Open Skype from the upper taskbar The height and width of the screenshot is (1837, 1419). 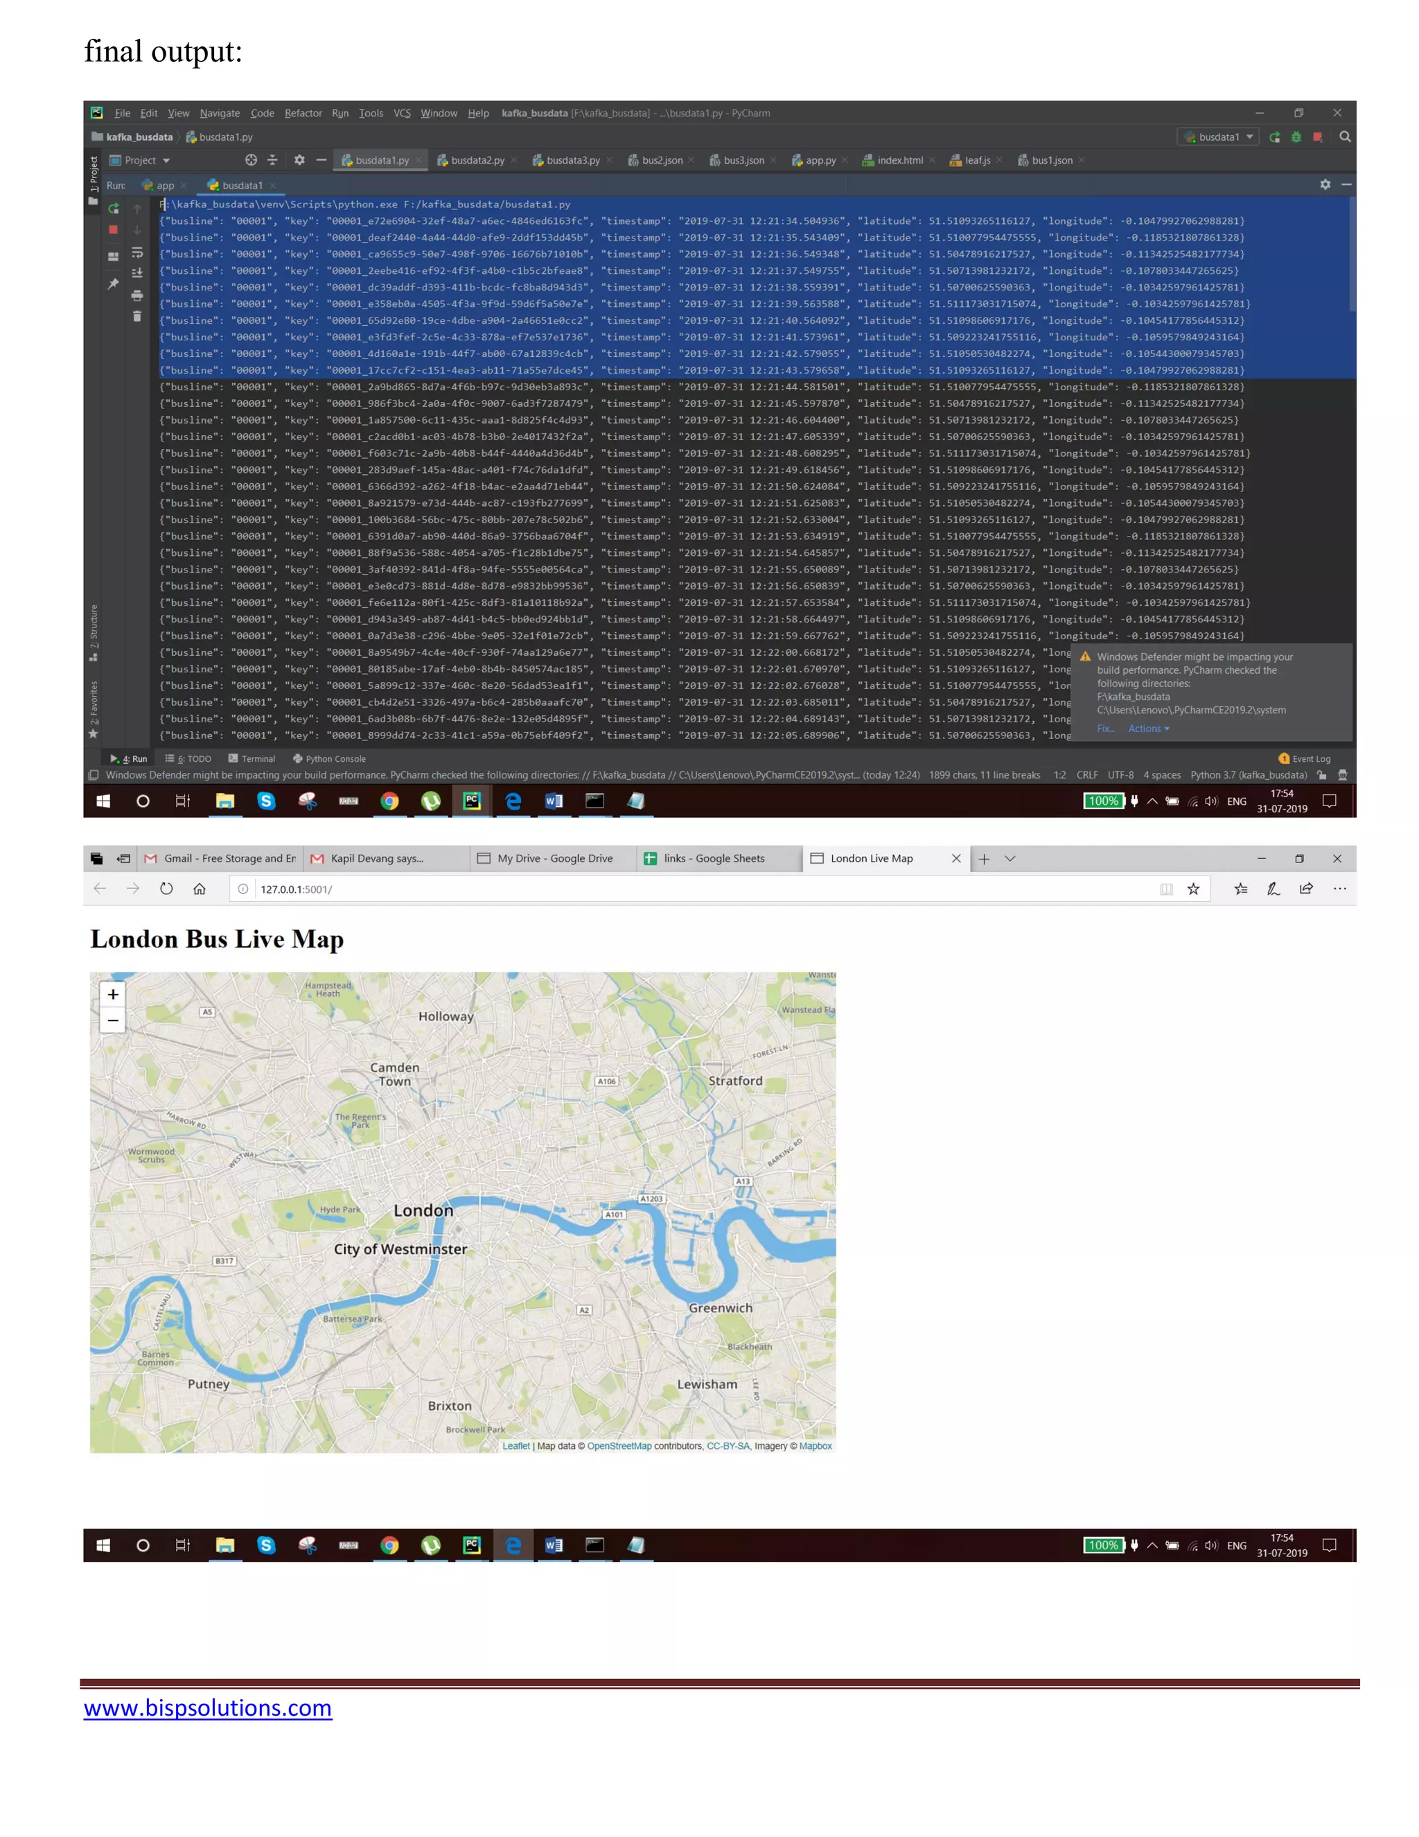coord(267,801)
